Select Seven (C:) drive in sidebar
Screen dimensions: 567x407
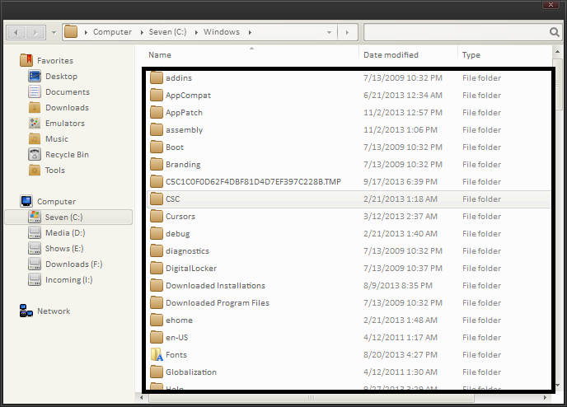68,218
